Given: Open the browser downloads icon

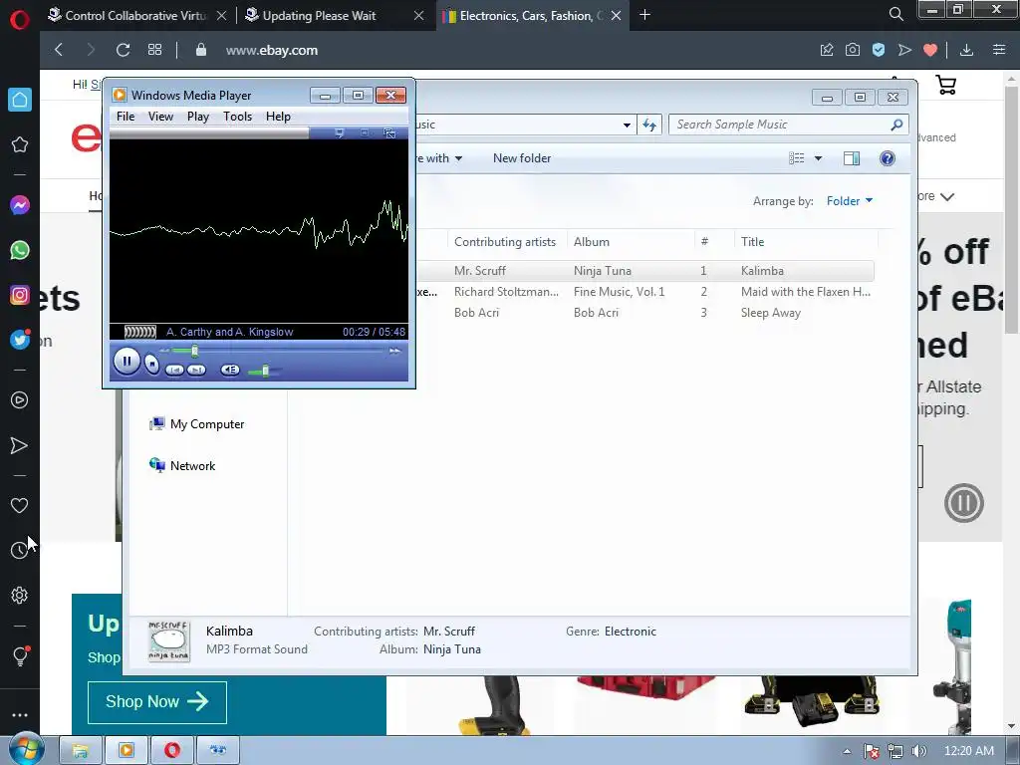Looking at the screenshot, I should [966, 50].
